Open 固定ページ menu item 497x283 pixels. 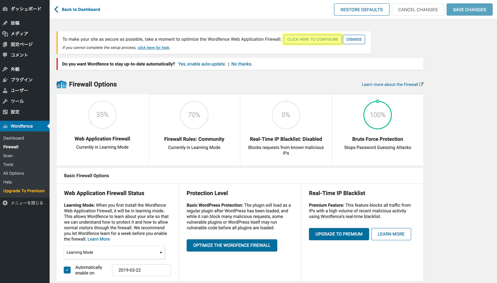25,44
